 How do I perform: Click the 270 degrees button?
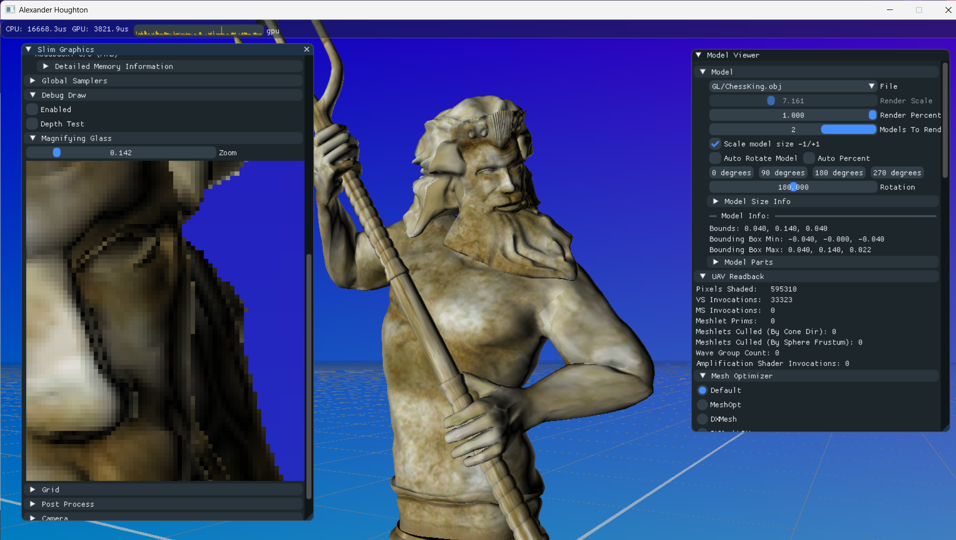pyautogui.click(x=897, y=172)
